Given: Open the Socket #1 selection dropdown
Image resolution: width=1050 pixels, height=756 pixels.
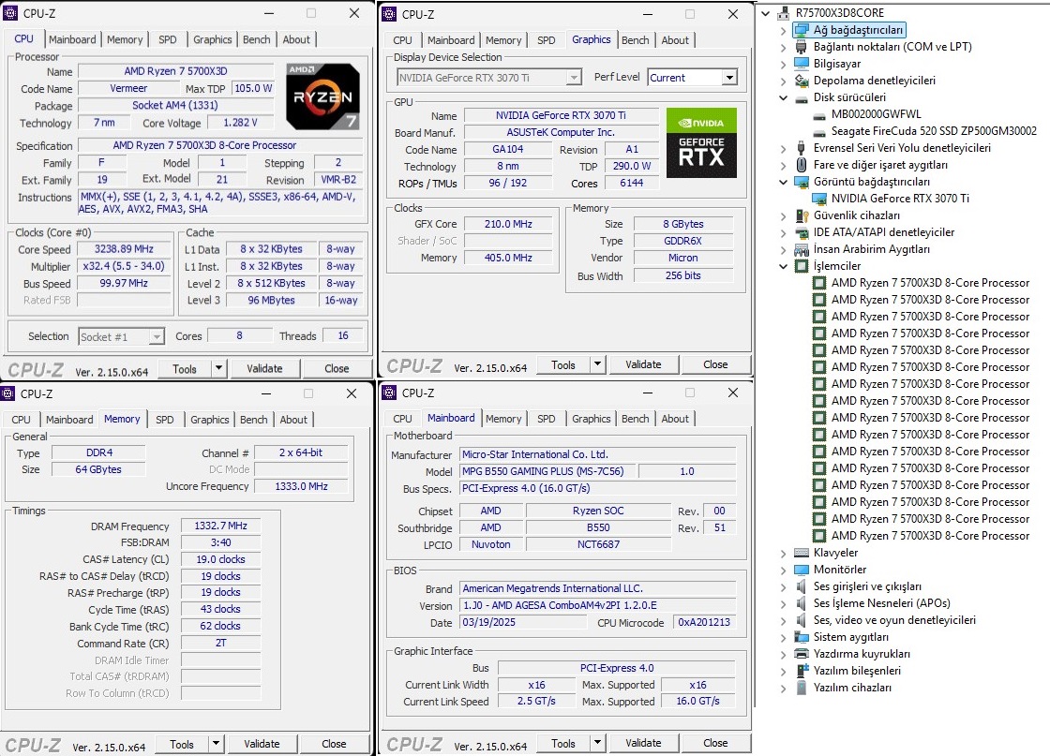Looking at the screenshot, I should 156,336.
